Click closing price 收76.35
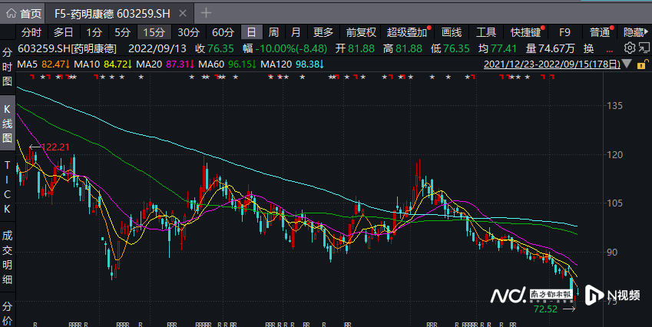 tap(214, 48)
